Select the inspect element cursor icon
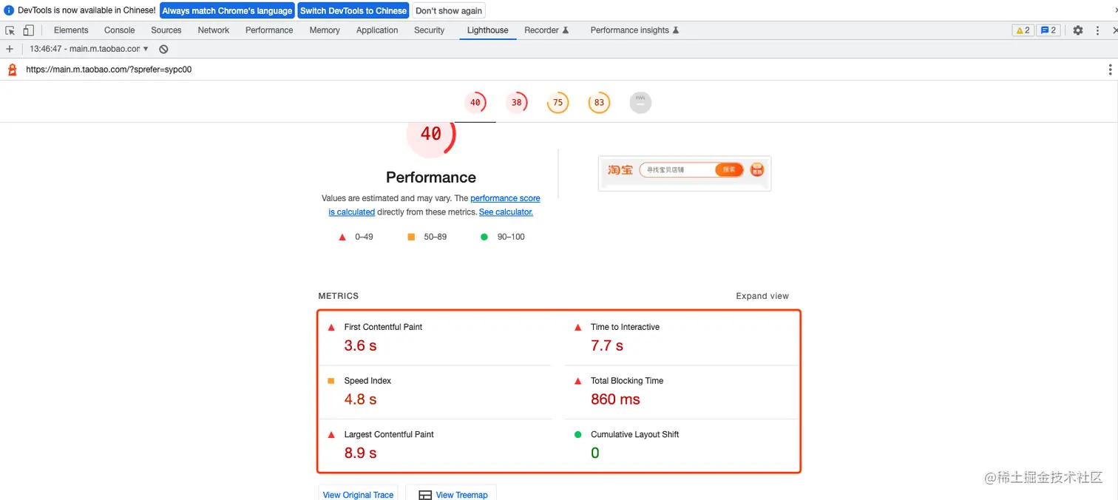Viewport: 1118px width, 500px height. pos(10,30)
